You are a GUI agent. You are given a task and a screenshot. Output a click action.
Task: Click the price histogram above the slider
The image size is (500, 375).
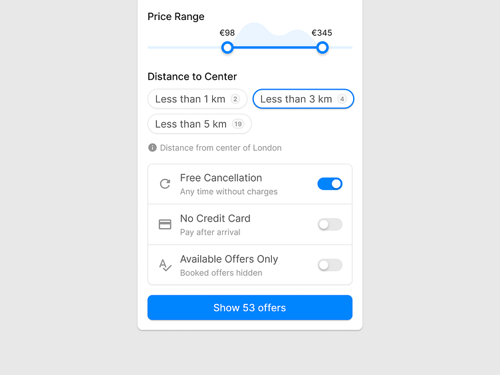[275, 35]
